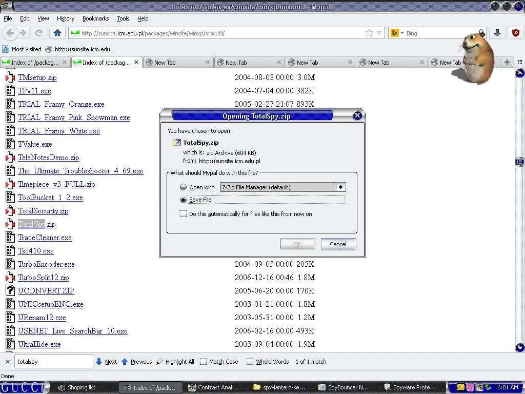The height and width of the screenshot is (394, 525).
Task: Click TeleNotesDemo.zip file link
Action: point(49,157)
